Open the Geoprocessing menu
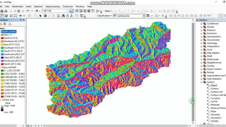 (x=53, y=6)
